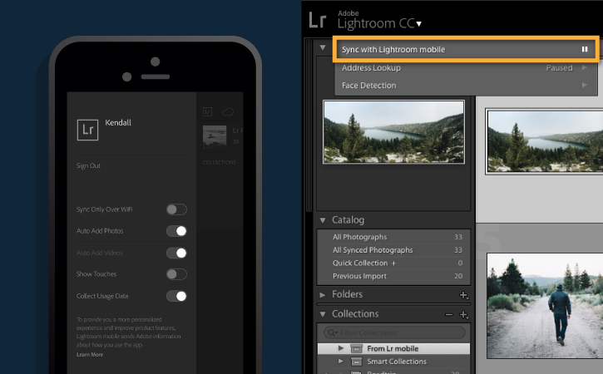Tap the Lr logo on phone profile
The image size is (603, 374).
[87, 130]
